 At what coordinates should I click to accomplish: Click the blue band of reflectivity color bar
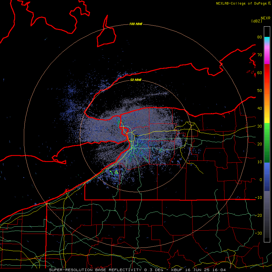click(x=267, y=177)
